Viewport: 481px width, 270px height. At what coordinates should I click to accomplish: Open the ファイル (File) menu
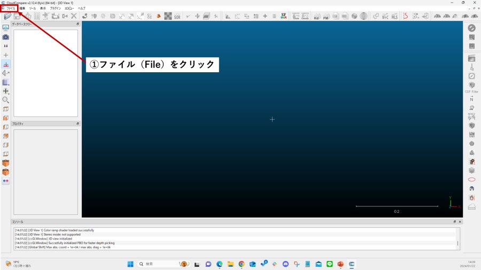point(11,8)
